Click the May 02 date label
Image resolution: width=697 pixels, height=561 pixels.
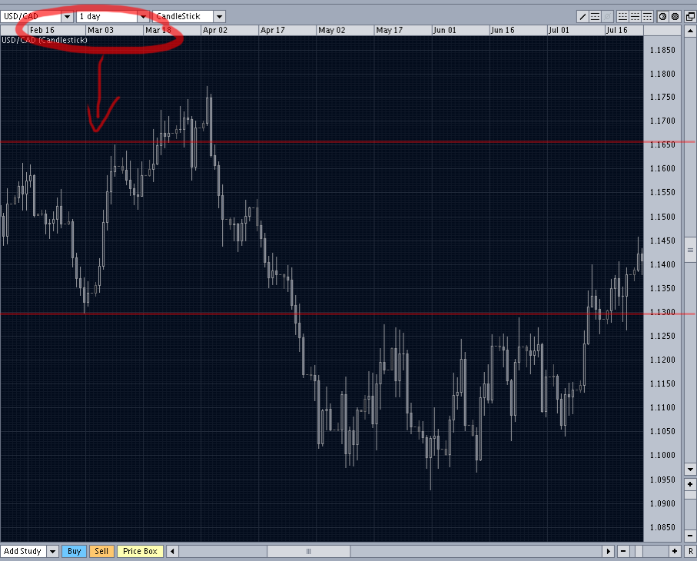tap(332, 30)
